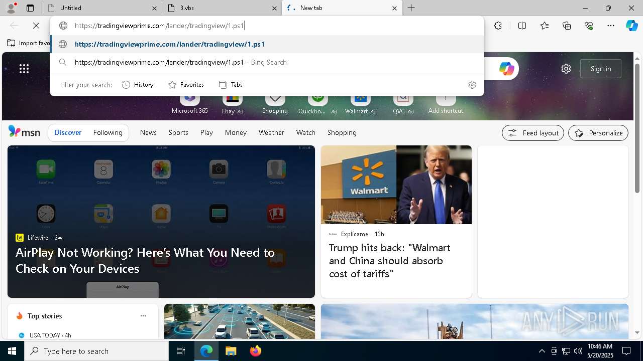Viewport: 643px width, 361px height.
Task: Open the msn logo link
Action: coord(24,132)
